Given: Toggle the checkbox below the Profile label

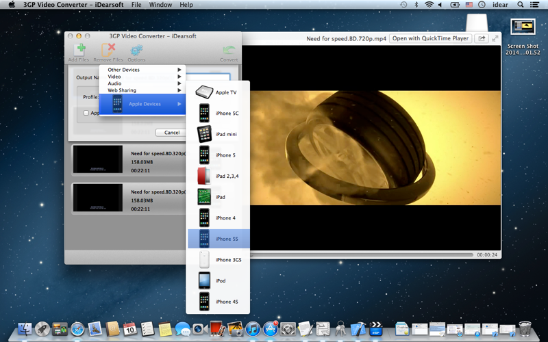Looking at the screenshot, I should 86,113.
